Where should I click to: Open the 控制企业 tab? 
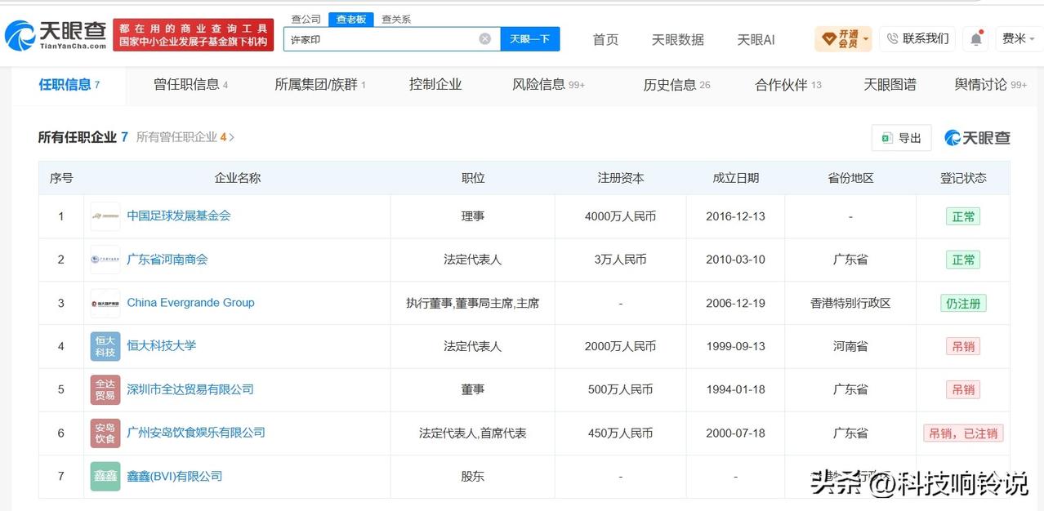(435, 84)
